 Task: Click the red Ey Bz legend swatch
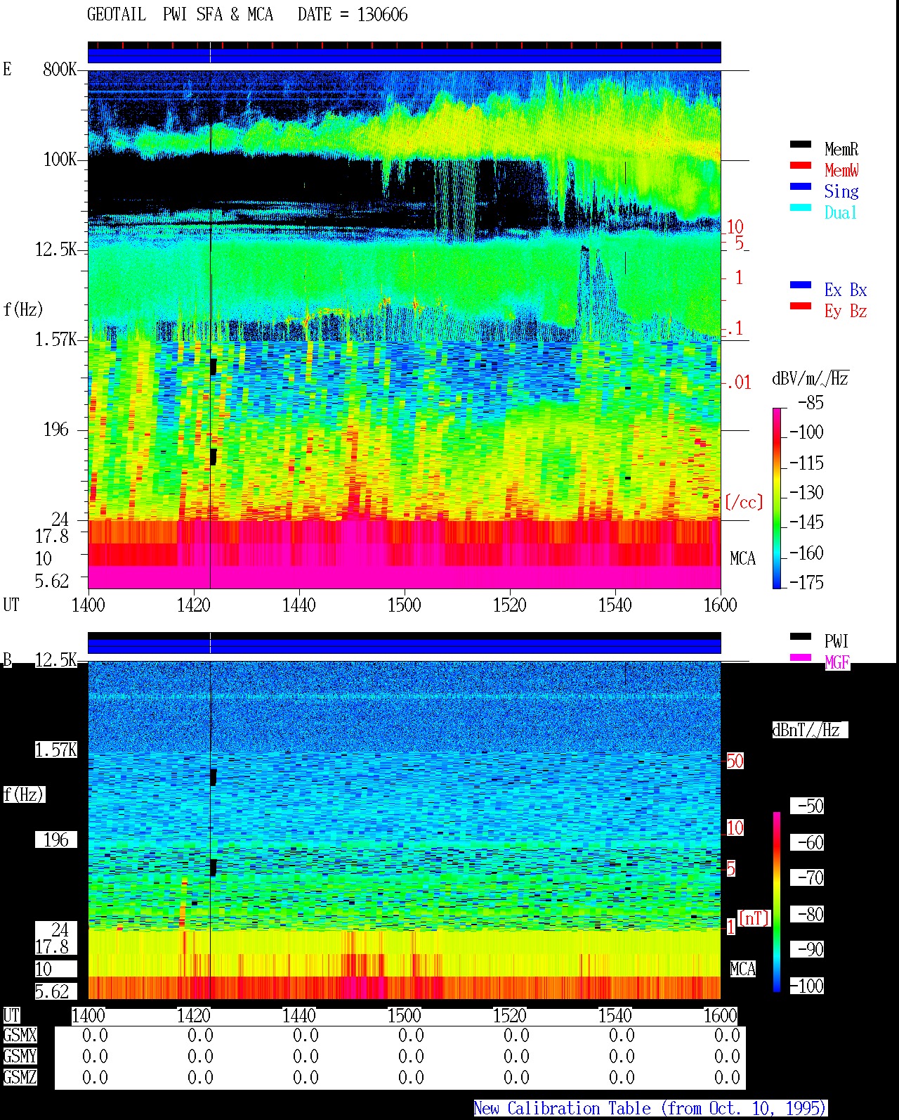[801, 307]
